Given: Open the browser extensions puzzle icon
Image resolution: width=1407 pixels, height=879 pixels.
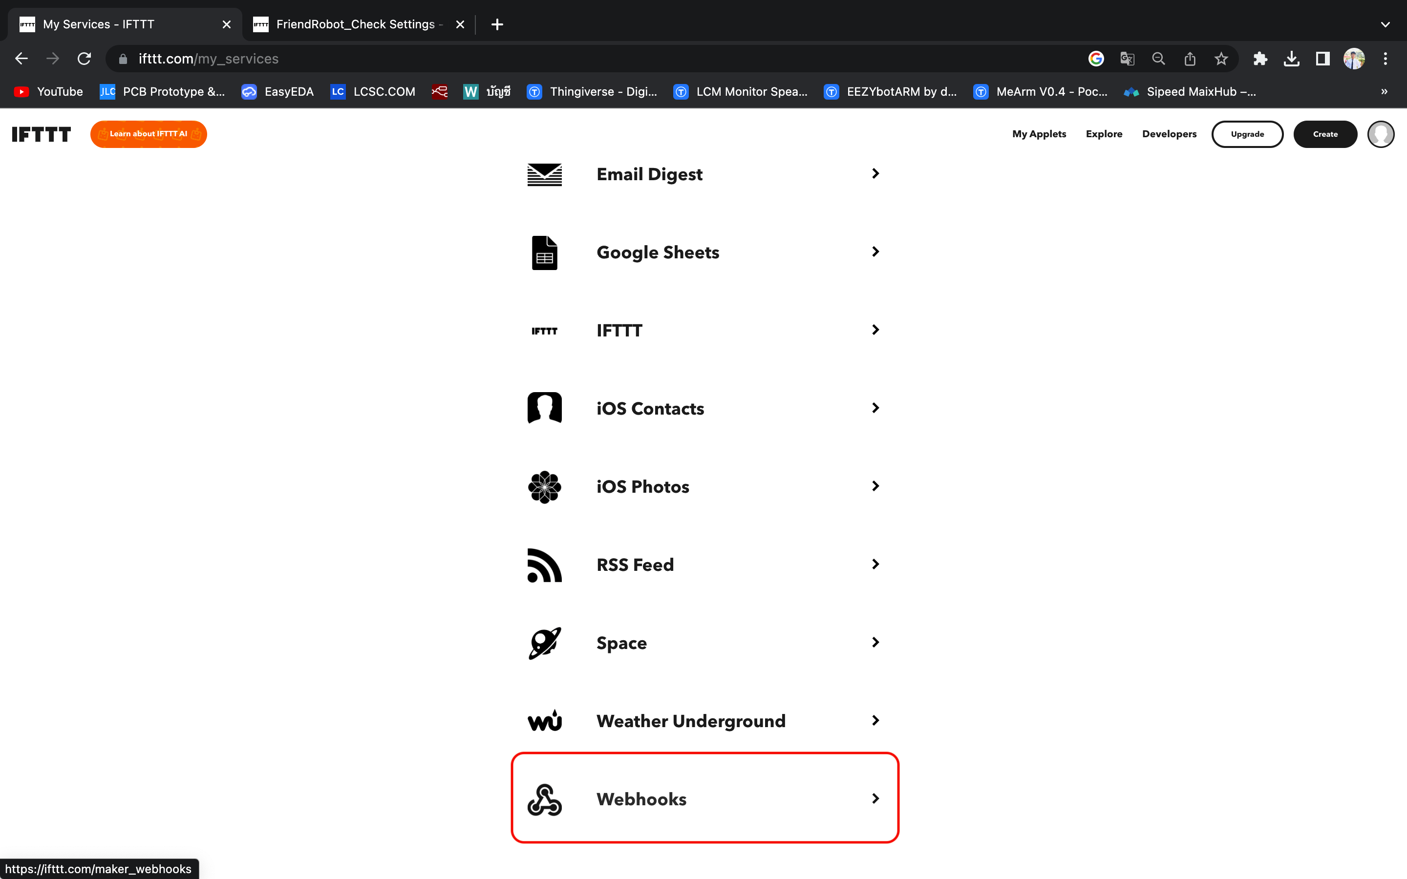Looking at the screenshot, I should point(1260,59).
